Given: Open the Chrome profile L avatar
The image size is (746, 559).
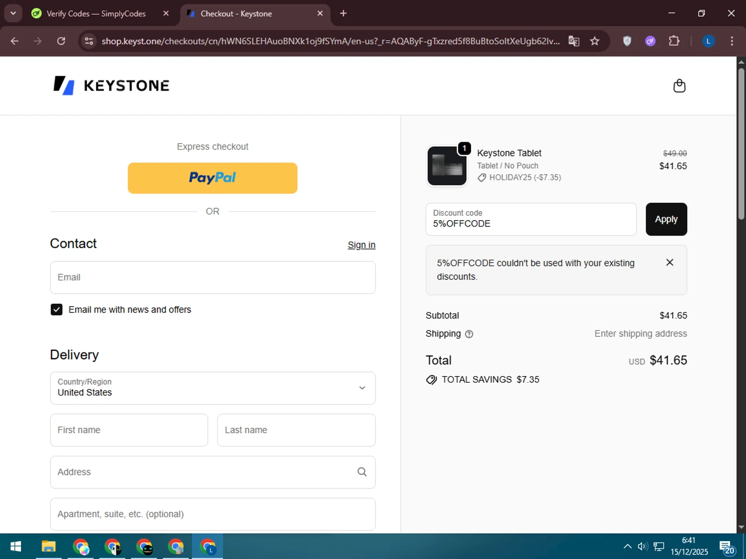Looking at the screenshot, I should click(708, 41).
